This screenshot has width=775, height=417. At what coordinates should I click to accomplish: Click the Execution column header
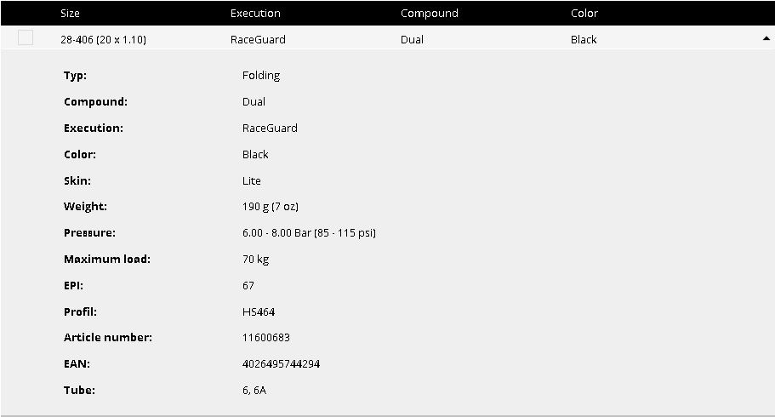click(255, 14)
